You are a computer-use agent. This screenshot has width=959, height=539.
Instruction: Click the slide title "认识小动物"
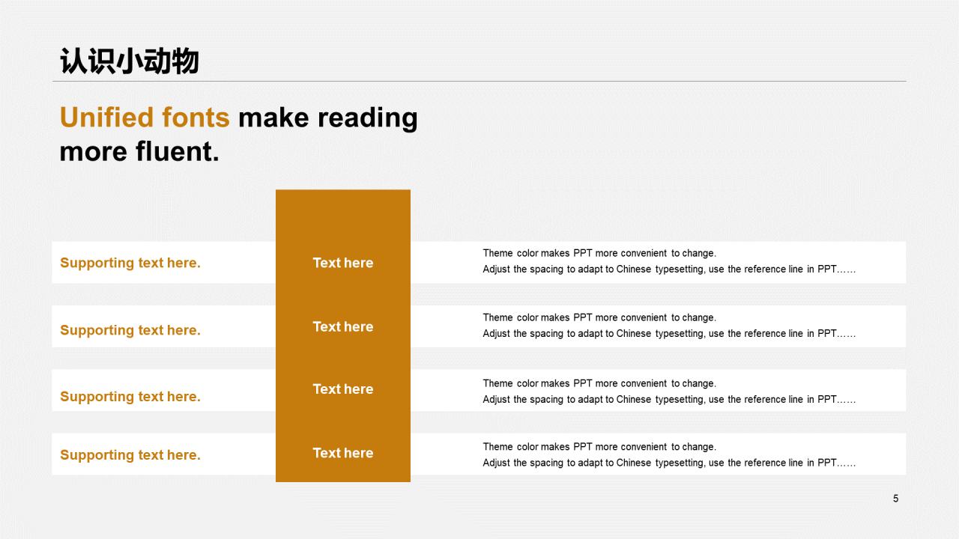point(130,61)
